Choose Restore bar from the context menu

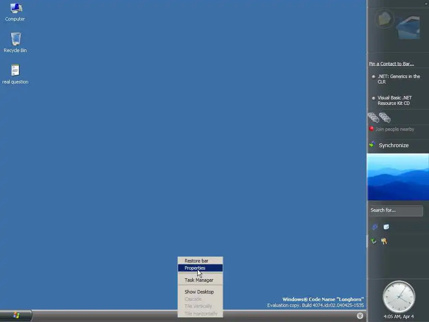(200, 261)
